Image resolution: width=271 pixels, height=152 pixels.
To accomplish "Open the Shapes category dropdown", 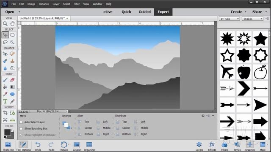I will point(252,19).
